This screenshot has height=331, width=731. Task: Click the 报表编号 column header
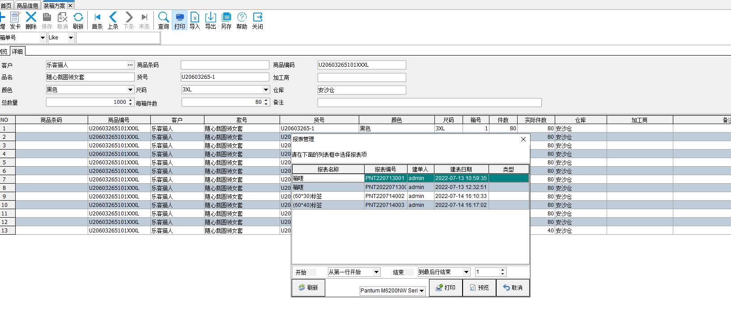pyautogui.click(x=386, y=169)
